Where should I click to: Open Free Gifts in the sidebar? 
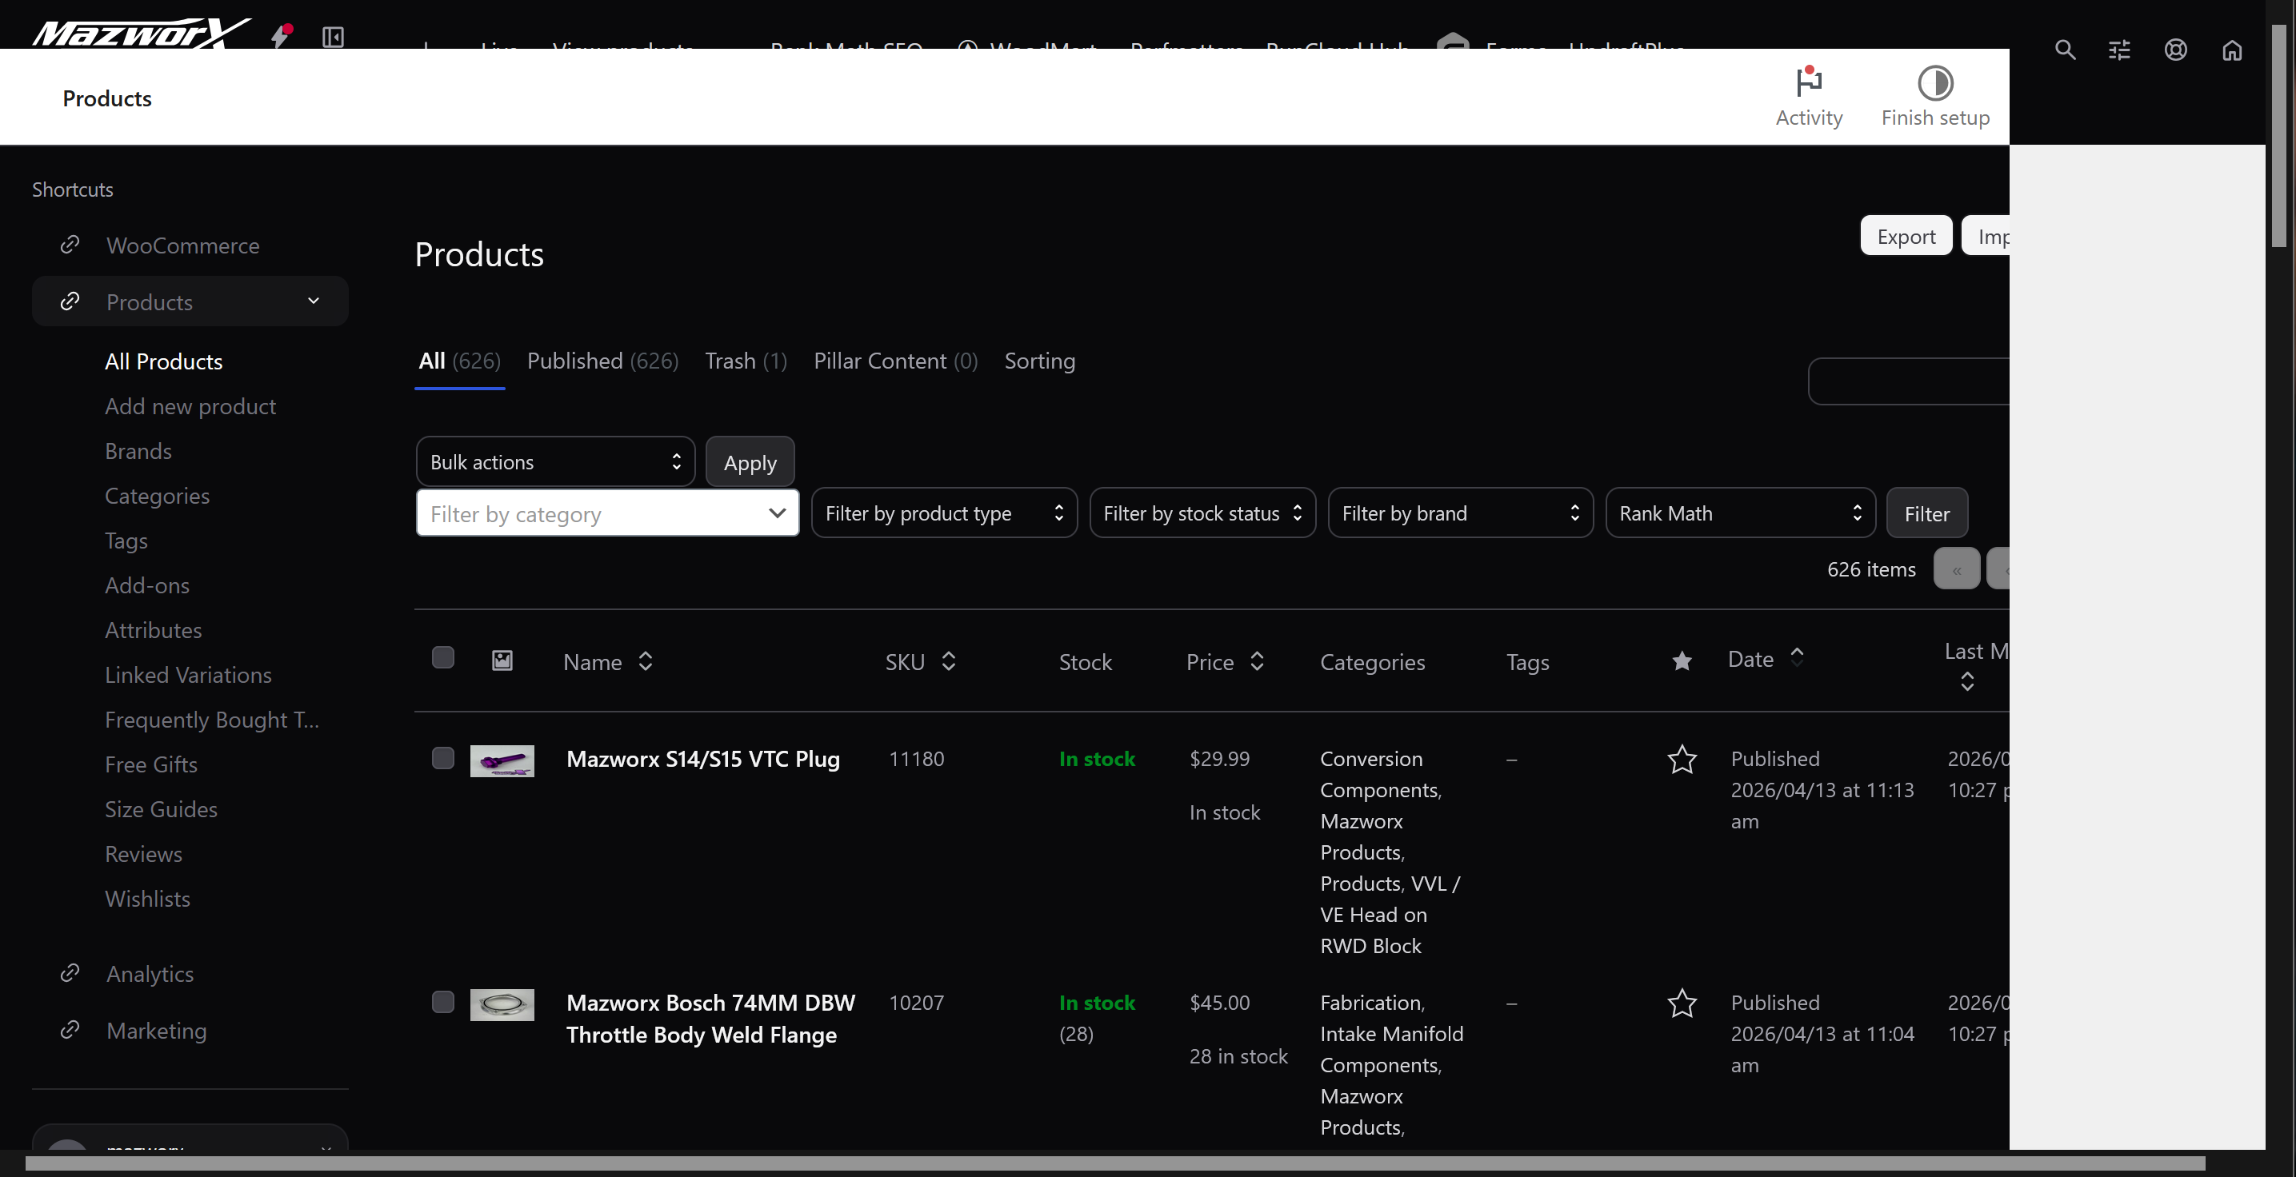(151, 764)
